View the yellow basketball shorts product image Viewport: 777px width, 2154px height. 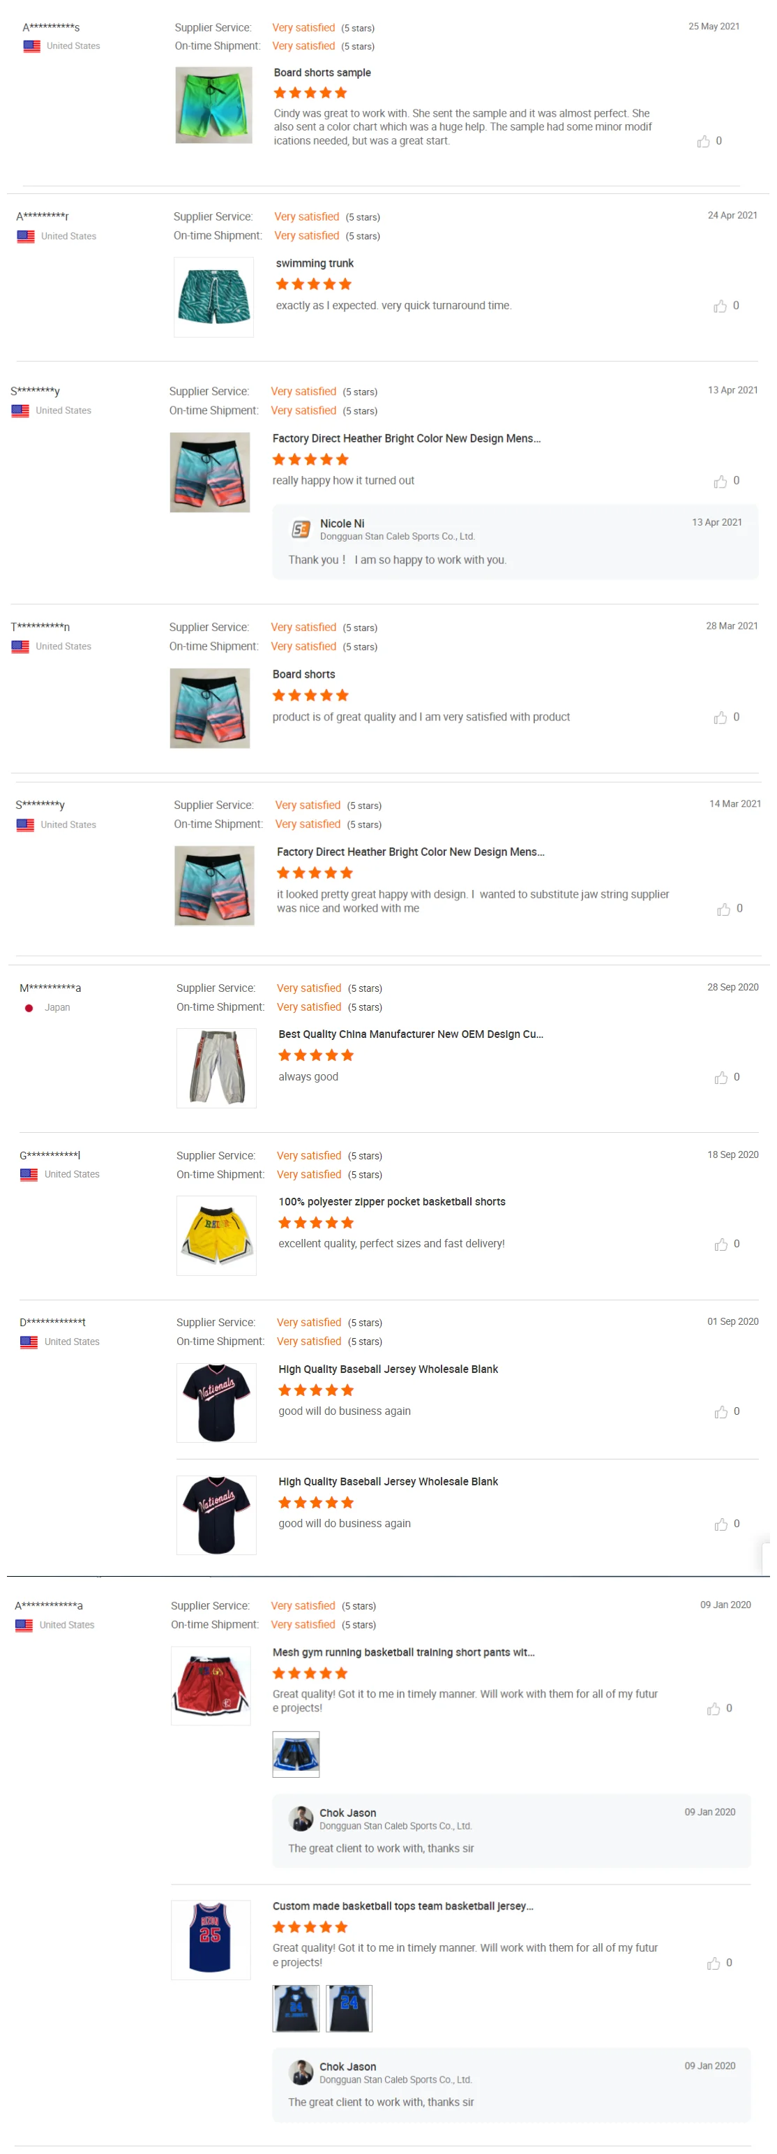216,1235
